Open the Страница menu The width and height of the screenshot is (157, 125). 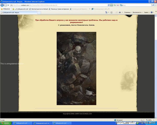[x=128, y=12]
